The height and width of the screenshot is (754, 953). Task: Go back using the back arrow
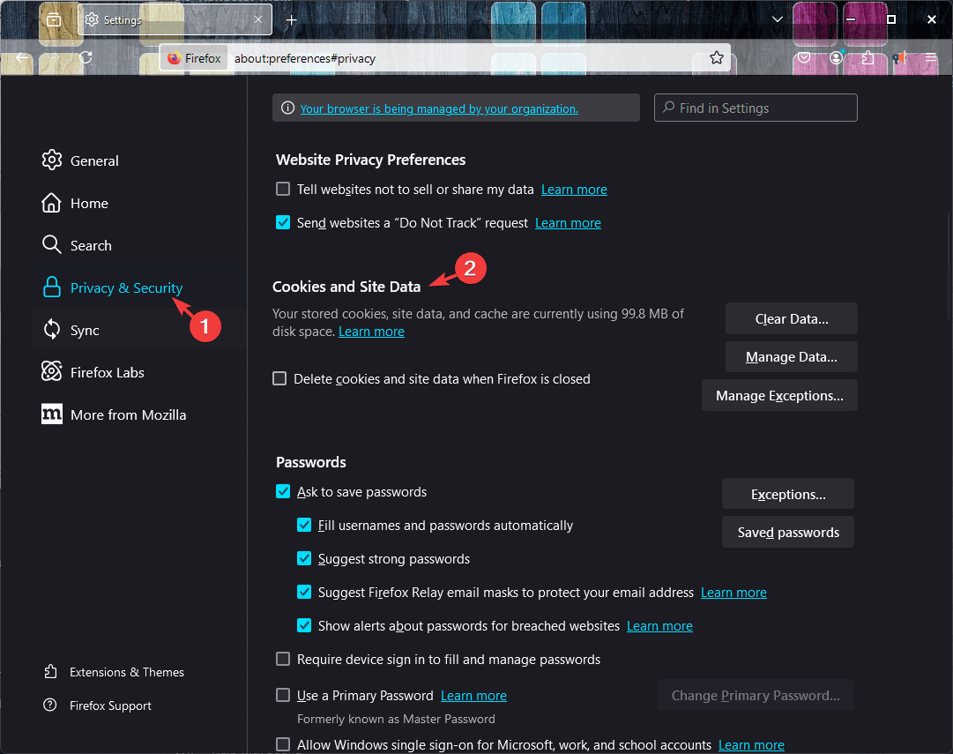23,58
